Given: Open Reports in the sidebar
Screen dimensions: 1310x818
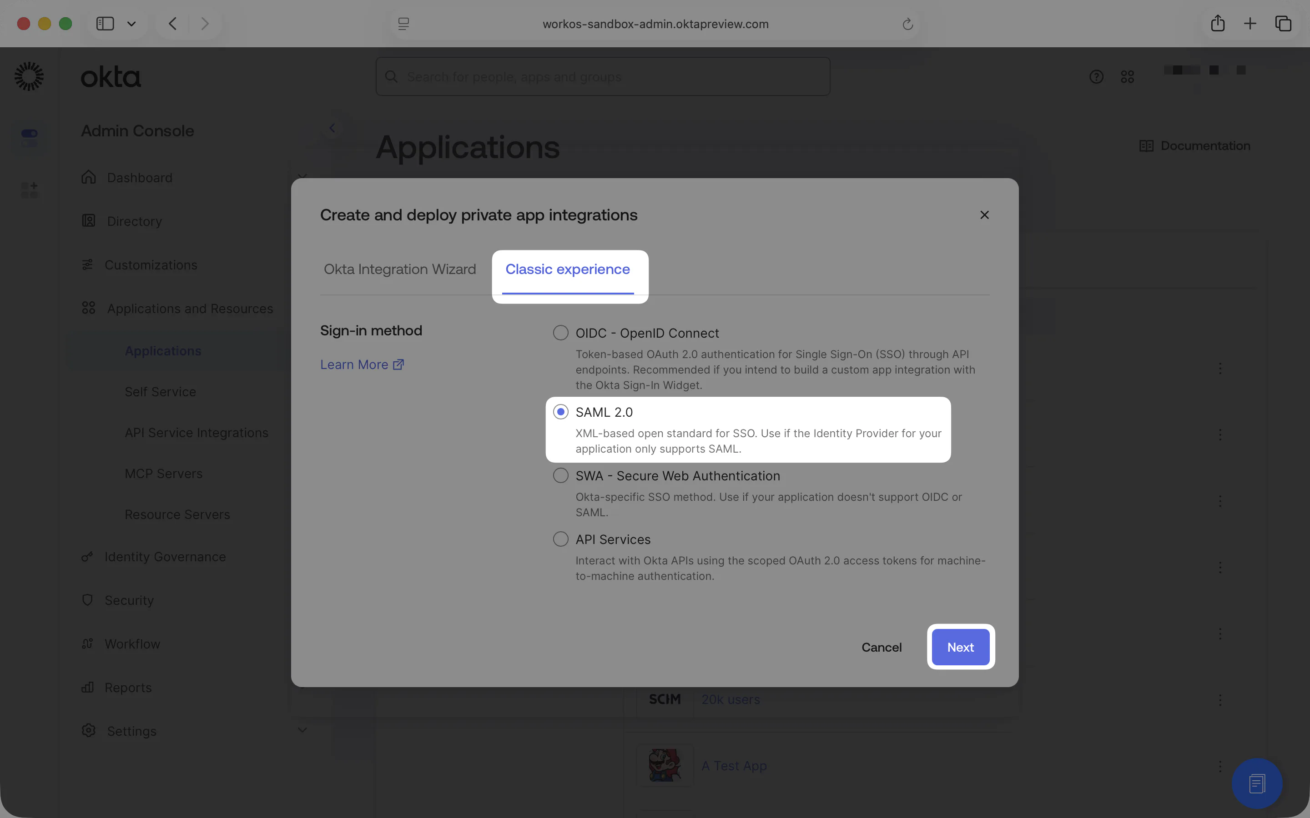Looking at the screenshot, I should [x=128, y=688].
